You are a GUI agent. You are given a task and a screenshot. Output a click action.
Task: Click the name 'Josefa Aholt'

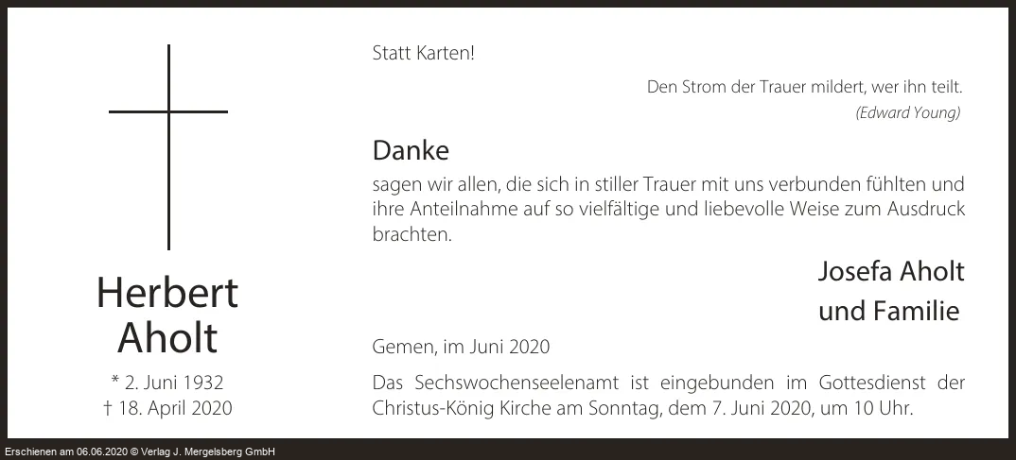point(890,272)
